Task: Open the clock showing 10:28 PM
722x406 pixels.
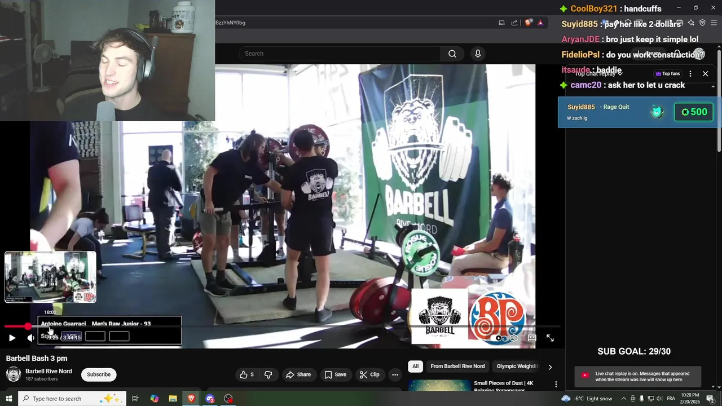Action: tap(690, 399)
